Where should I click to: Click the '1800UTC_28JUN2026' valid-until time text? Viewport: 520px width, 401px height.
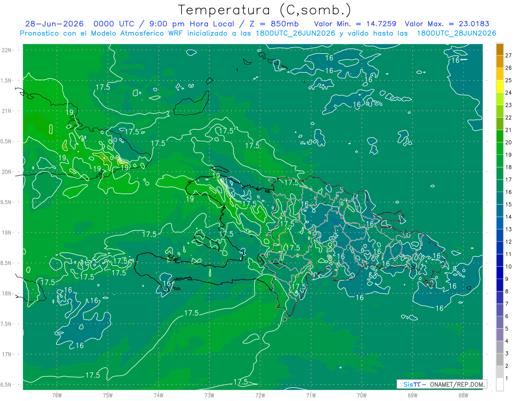click(x=456, y=33)
